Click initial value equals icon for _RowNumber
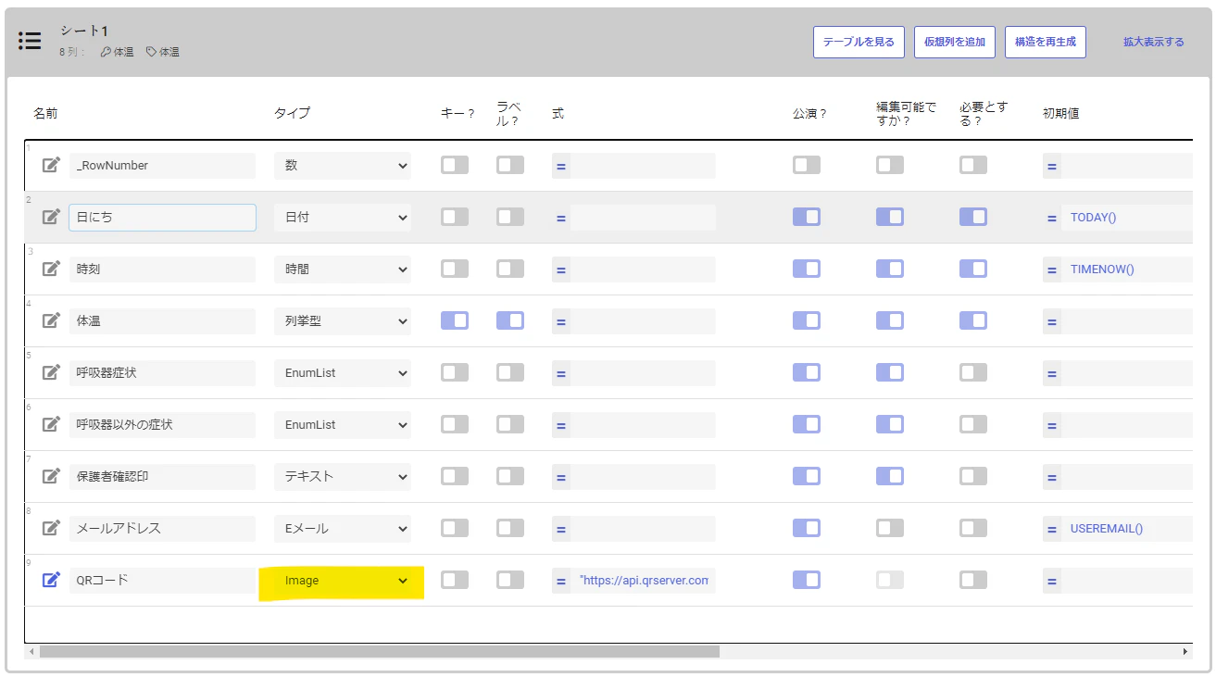Image resolution: width=1216 pixels, height=677 pixels. click(1051, 167)
